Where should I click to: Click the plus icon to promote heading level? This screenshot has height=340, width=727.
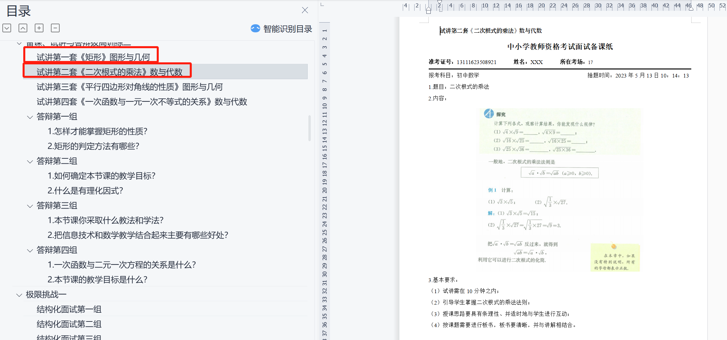tap(39, 28)
